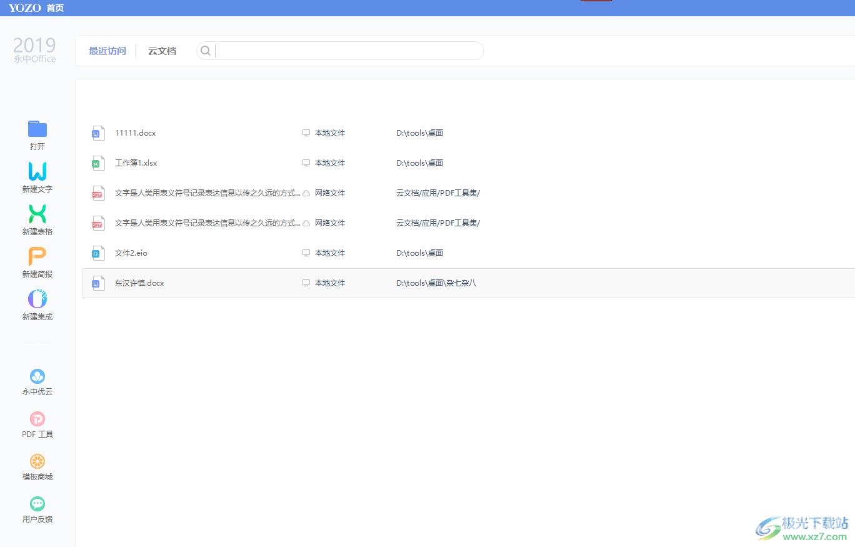
Task: Click 打开 label in sidebar
Action: (37, 146)
